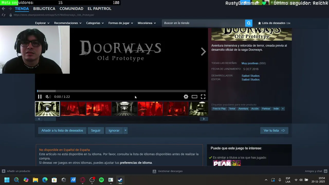Select the Aventura tag
This screenshot has width=329, height=185.
(x=243, y=109)
